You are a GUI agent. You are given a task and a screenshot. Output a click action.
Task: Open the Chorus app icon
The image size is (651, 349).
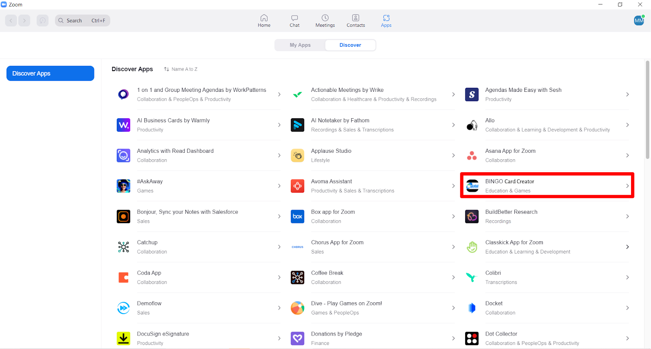(297, 247)
